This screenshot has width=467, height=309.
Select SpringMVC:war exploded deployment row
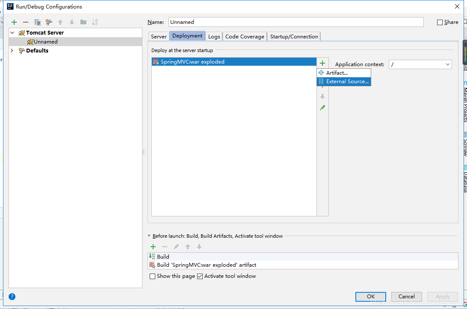[x=234, y=62]
